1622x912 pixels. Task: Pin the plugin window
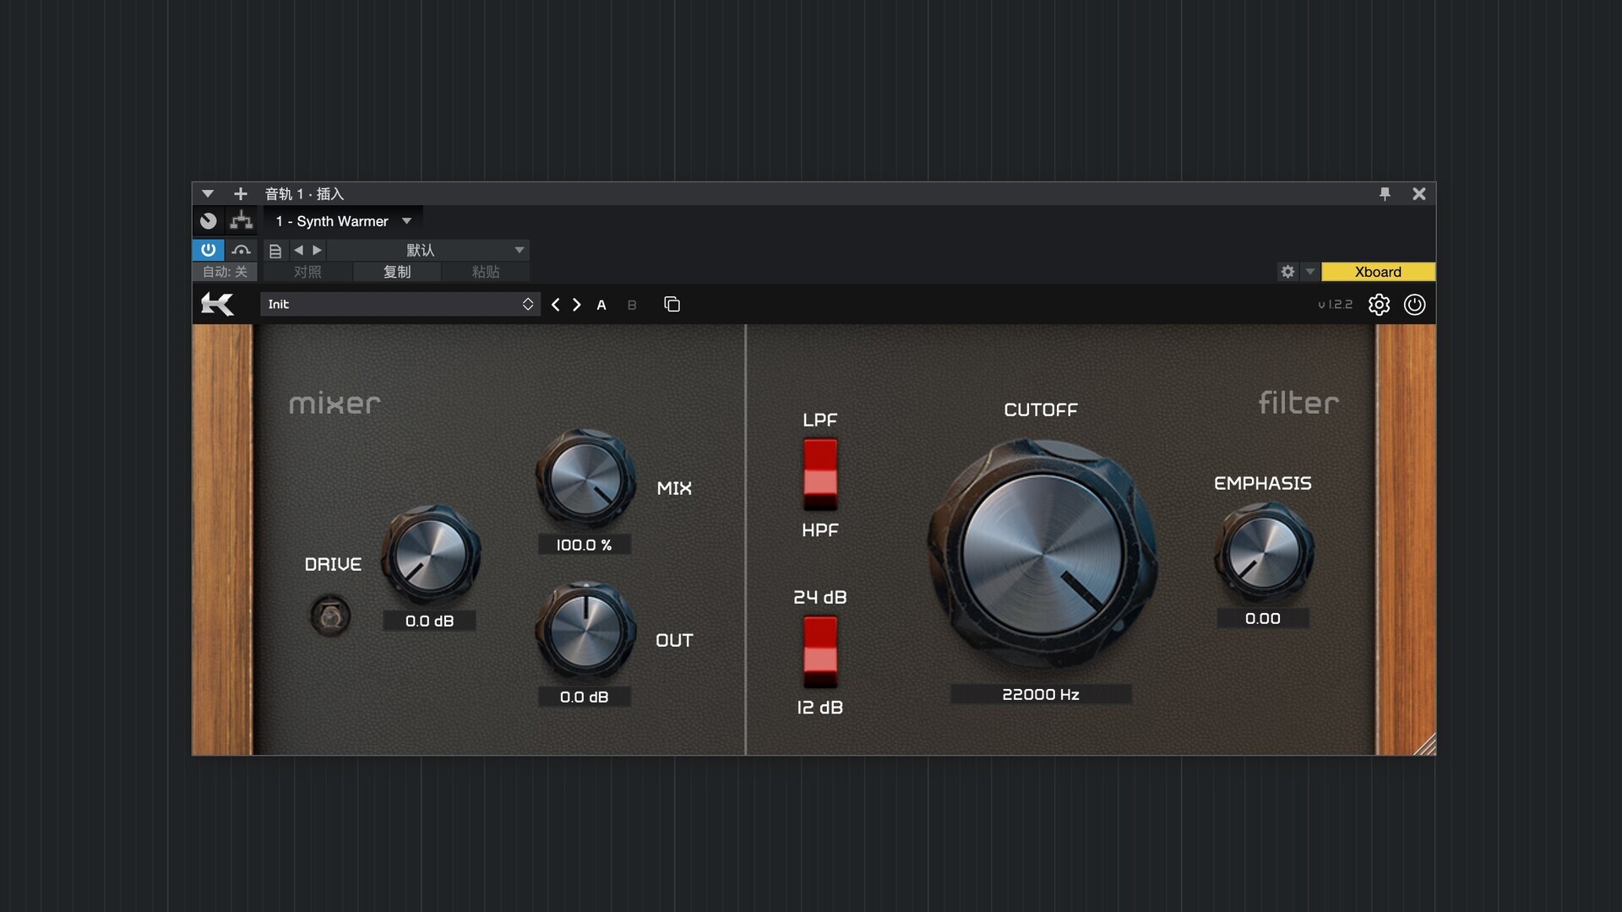[x=1385, y=194]
